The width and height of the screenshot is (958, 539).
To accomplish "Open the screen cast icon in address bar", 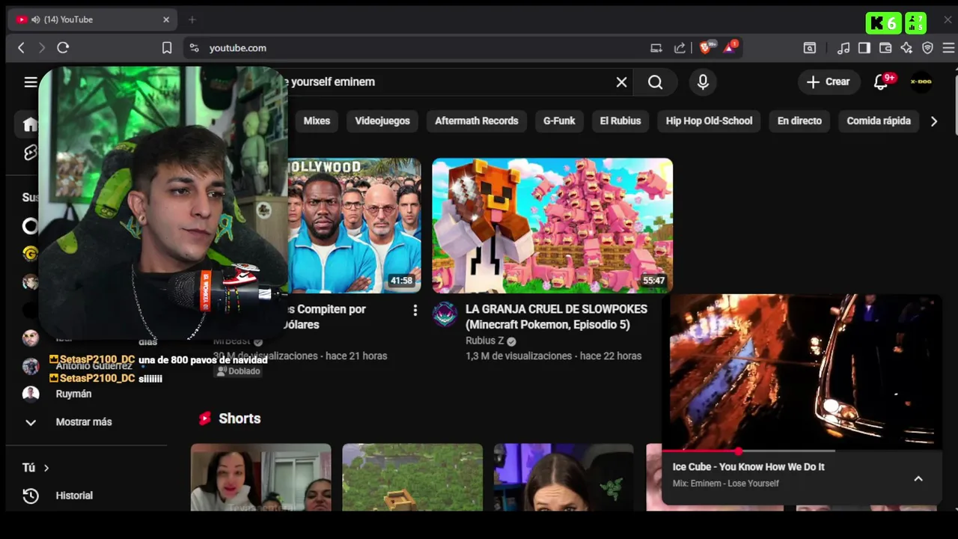I will coord(656,48).
